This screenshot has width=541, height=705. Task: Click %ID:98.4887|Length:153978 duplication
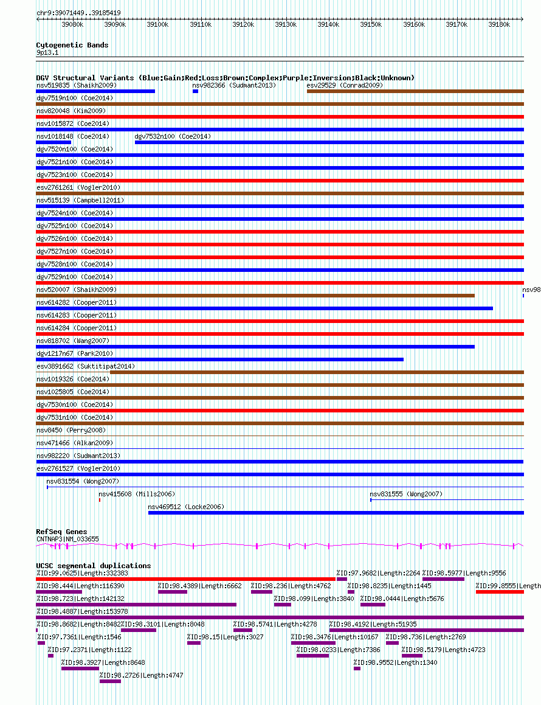[x=82, y=611]
